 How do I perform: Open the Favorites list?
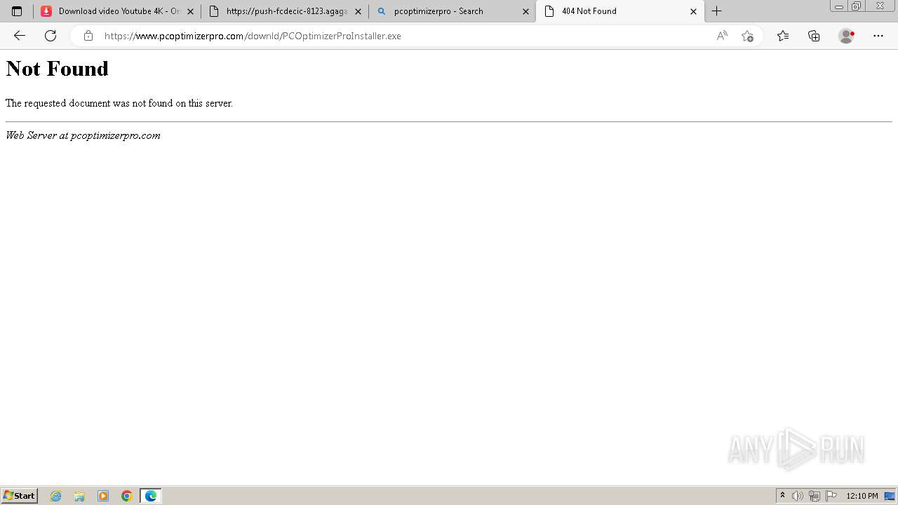click(783, 36)
